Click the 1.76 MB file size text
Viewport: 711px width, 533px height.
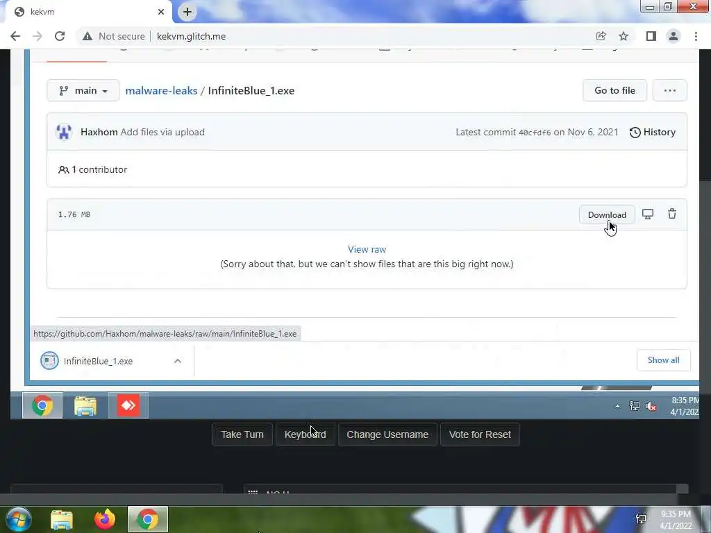click(74, 215)
